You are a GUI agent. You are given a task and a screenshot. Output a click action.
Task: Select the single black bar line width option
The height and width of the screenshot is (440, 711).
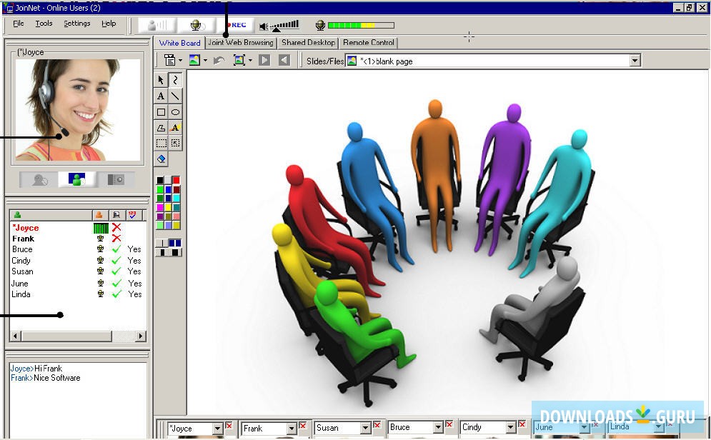[x=162, y=252]
